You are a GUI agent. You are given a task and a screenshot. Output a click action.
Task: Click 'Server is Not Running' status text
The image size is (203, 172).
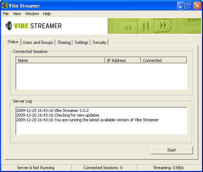[36, 168]
